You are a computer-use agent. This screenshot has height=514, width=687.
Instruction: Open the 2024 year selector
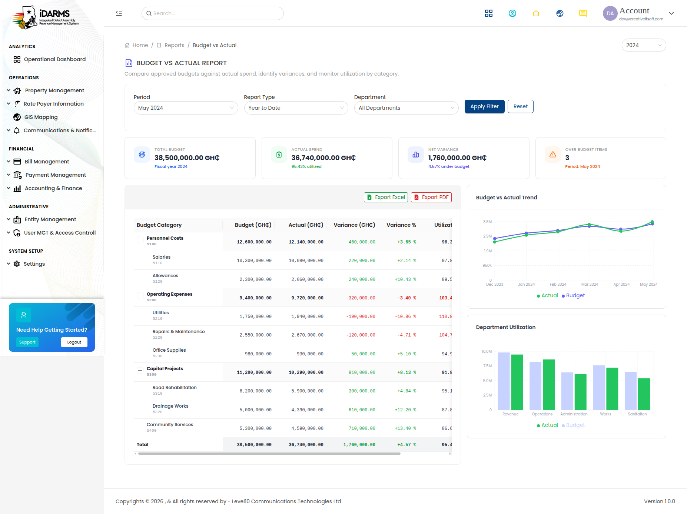644,45
